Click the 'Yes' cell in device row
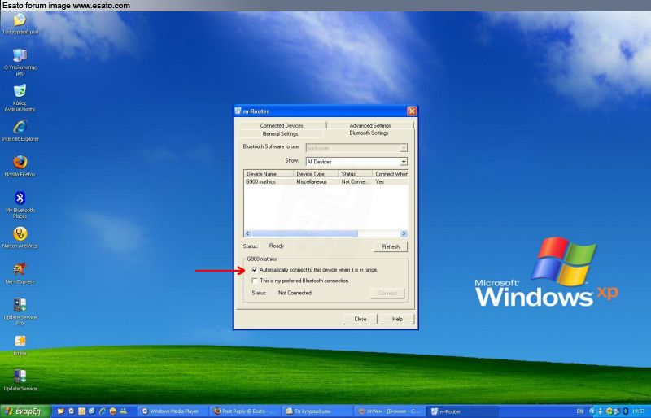The height and width of the screenshot is (418, 651). point(379,181)
